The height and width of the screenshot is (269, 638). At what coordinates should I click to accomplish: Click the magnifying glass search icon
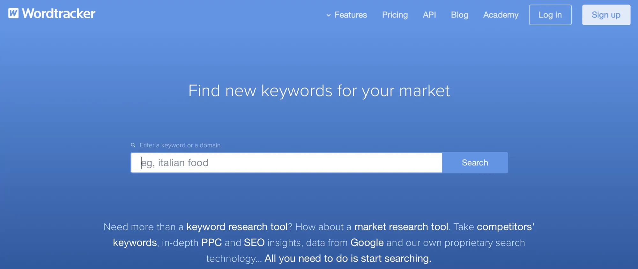click(133, 145)
